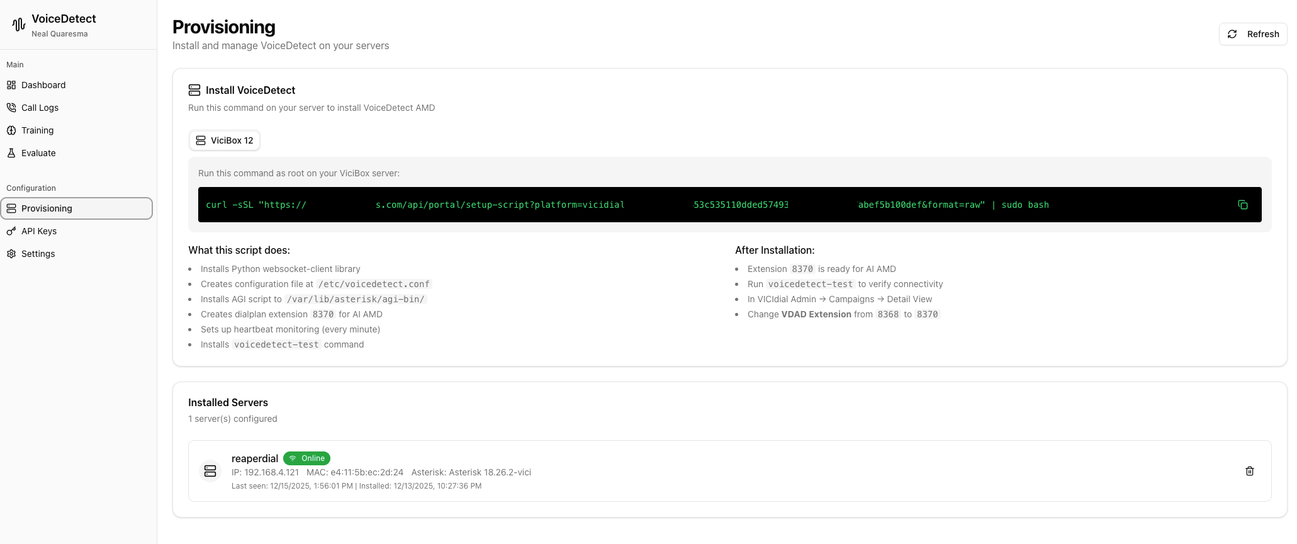Click the Install VoiceDetect header server icon
The height and width of the screenshot is (544, 1297).
point(194,90)
